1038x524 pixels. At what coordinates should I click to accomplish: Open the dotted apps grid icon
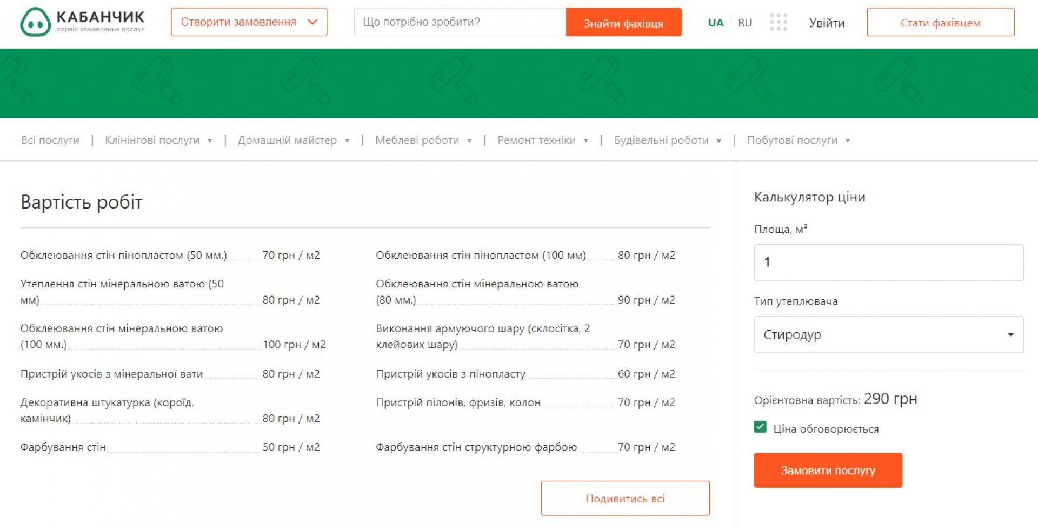coord(778,22)
